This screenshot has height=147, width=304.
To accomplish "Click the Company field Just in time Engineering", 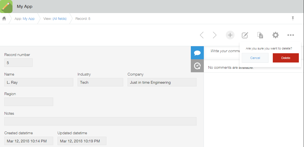I will pyautogui.click(x=162, y=82).
